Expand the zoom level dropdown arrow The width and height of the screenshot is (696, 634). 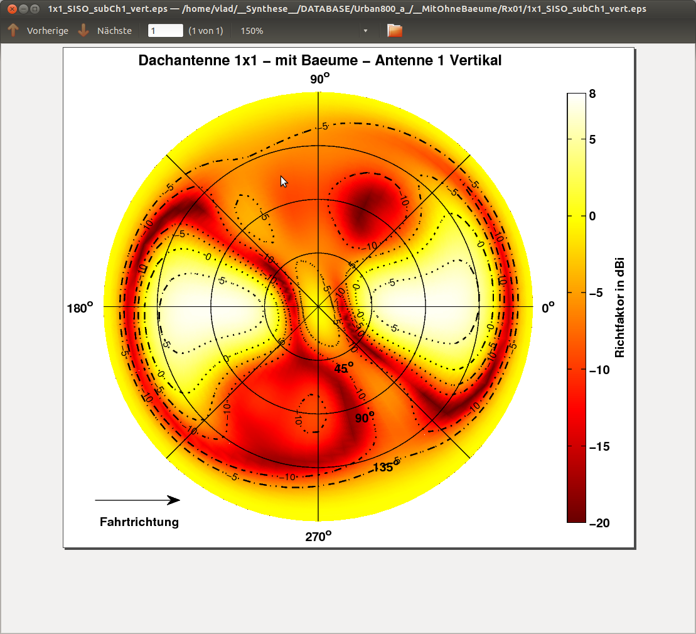(365, 31)
